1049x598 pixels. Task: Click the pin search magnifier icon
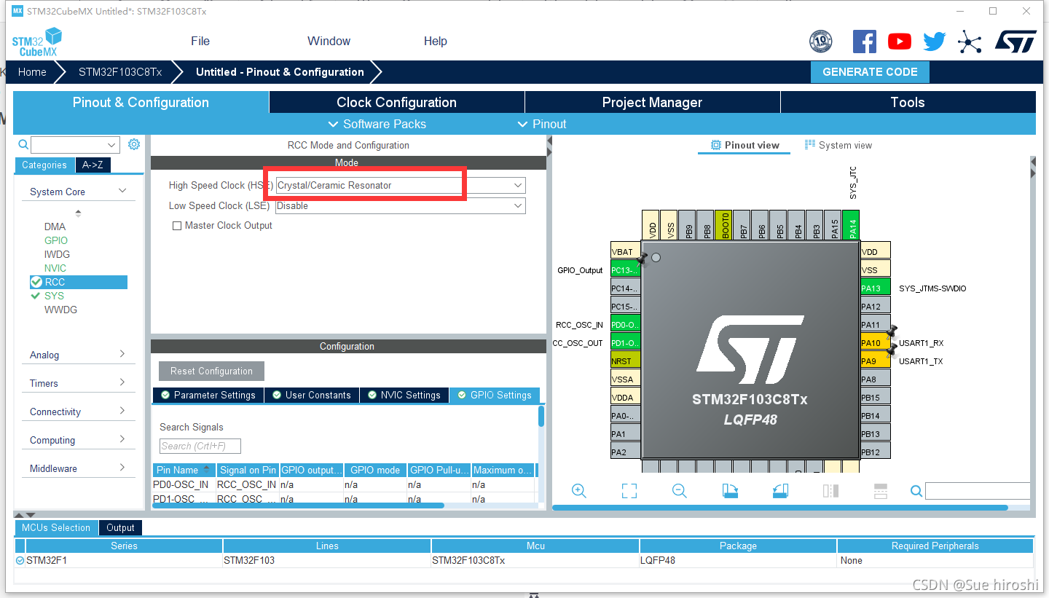[x=916, y=491]
